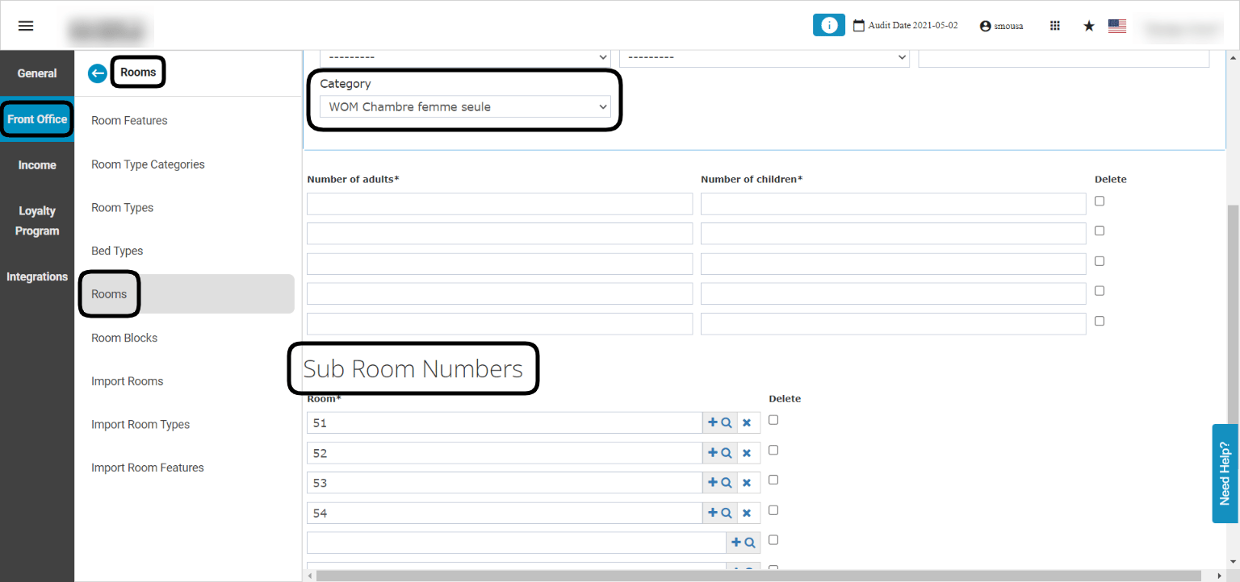The width and height of the screenshot is (1240, 582).
Task: Open Import Room Features
Action: (148, 468)
